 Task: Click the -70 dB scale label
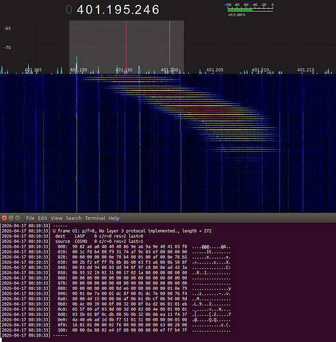8,47
